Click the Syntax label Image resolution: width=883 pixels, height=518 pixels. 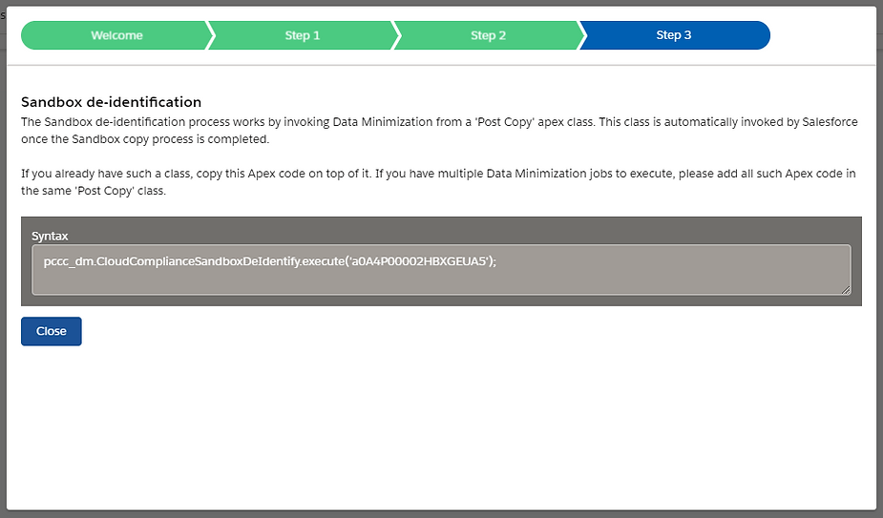(x=50, y=236)
